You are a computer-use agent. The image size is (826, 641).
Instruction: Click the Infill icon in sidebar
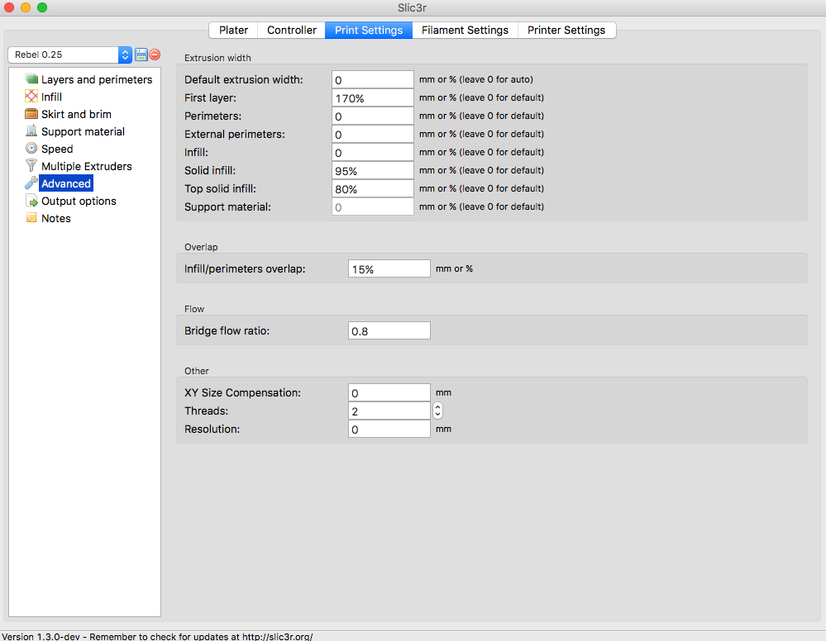coord(32,97)
